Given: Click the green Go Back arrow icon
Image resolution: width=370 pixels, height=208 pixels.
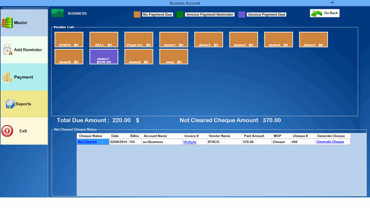Looking at the screenshot, I should pos(317,13).
